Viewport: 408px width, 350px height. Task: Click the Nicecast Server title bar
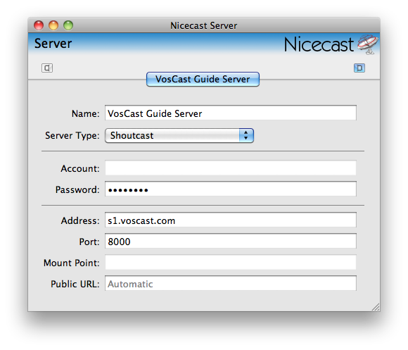pos(204,25)
